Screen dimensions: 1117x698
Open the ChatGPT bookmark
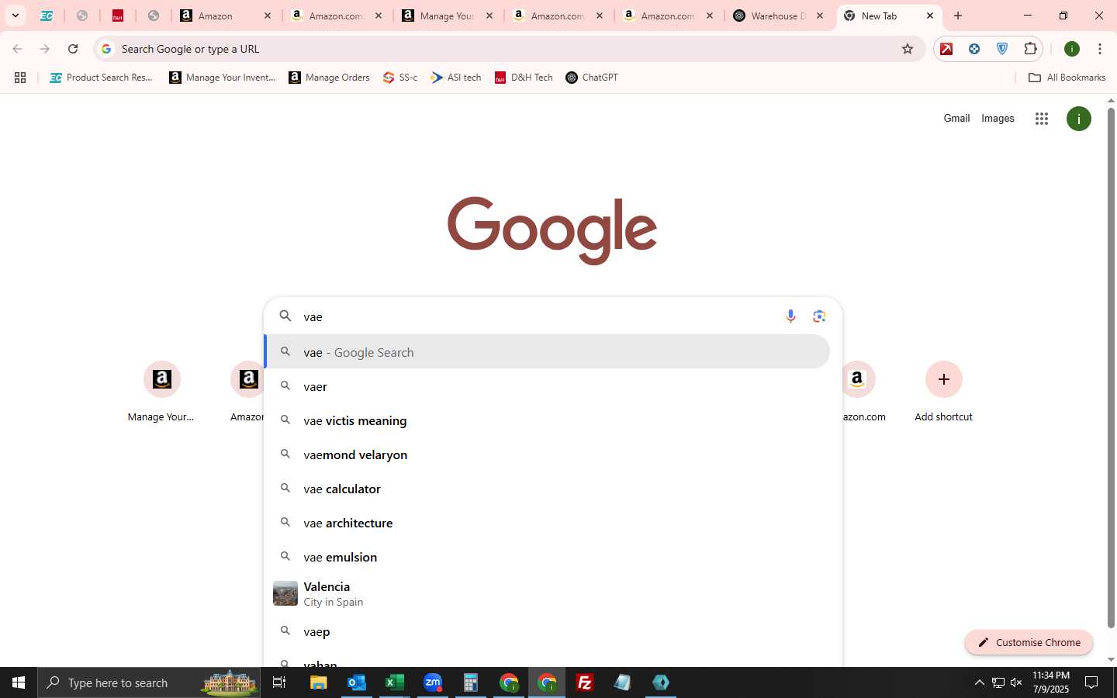pos(592,78)
